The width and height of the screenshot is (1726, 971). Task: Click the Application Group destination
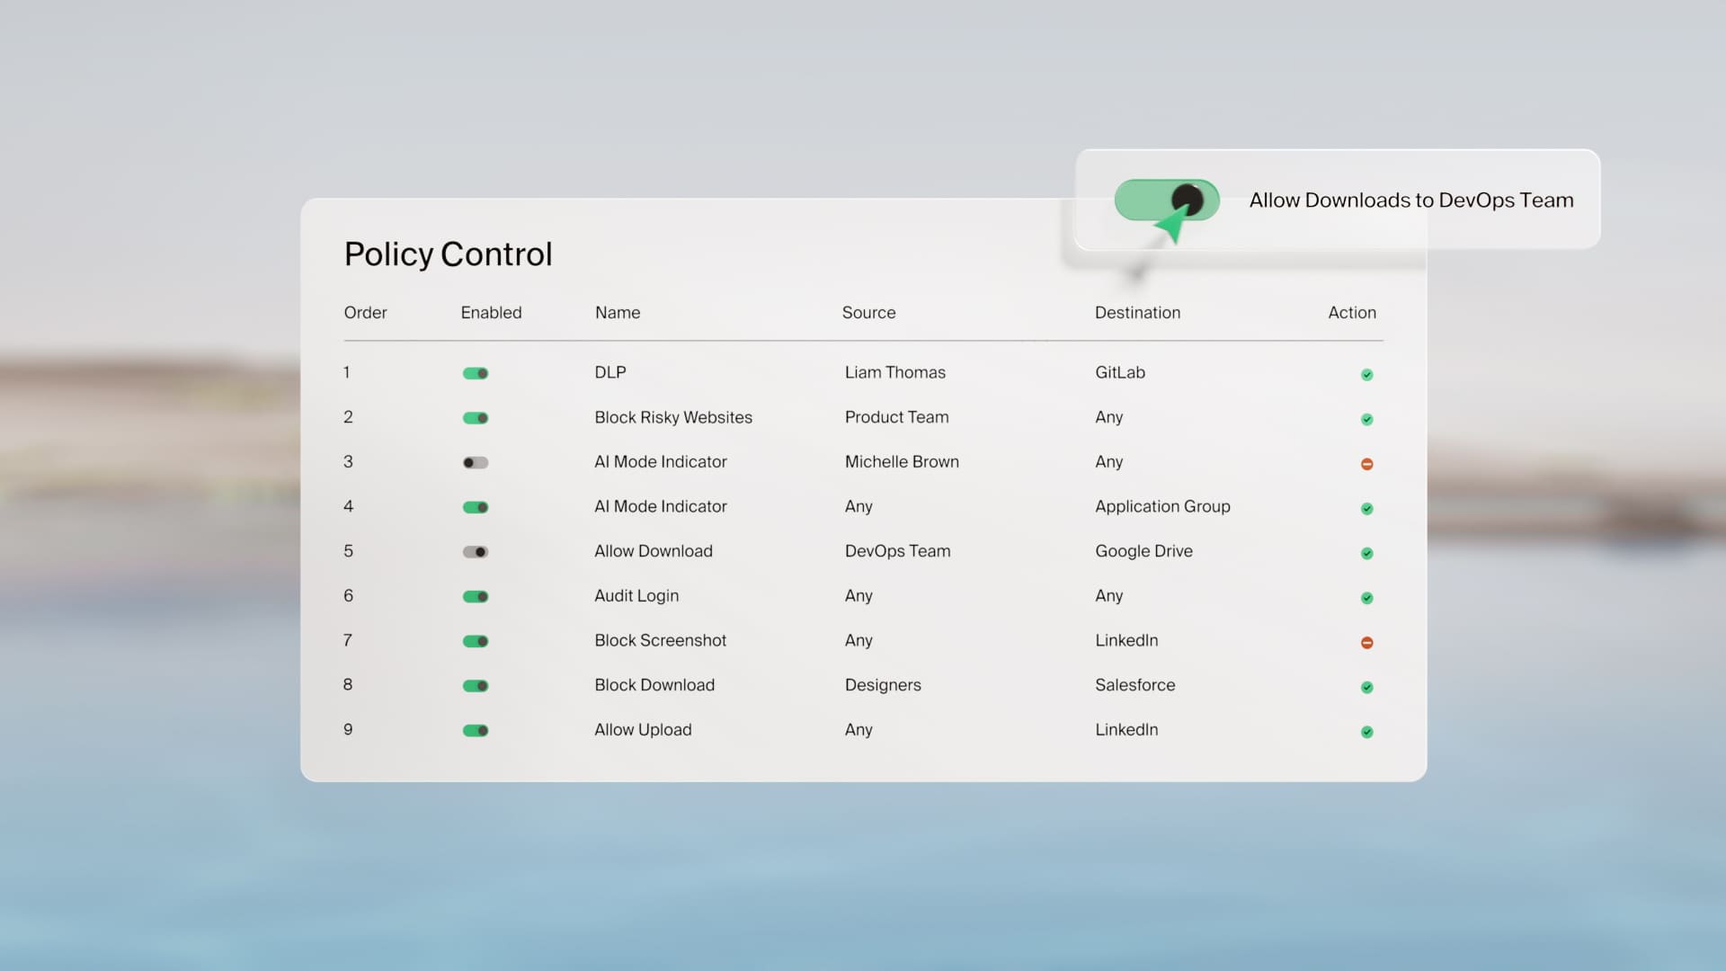coord(1162,506)
